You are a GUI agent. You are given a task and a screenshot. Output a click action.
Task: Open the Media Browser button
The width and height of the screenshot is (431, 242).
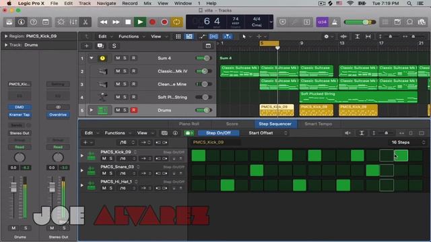click(422, 22)
